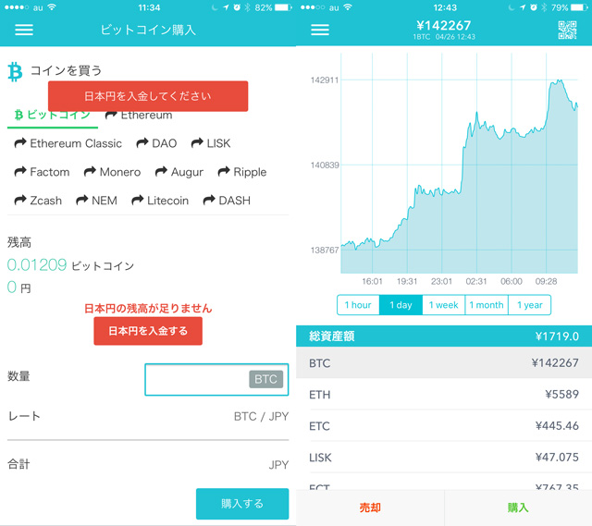Viewport: 592px width, 526px height.
Task: Select the ETC ¥445.46 row
Action: 444,426
